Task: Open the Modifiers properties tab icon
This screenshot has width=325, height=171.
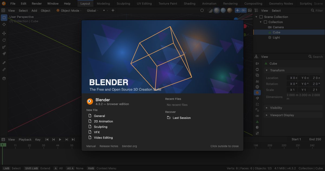Action: (x=257, y=98)
